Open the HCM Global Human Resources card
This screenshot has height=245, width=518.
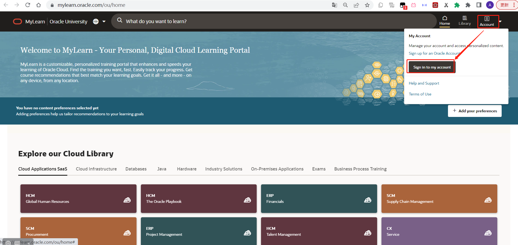tap(78, 199)
